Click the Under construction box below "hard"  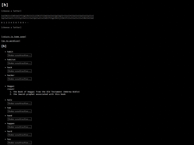tap(19, 135)
